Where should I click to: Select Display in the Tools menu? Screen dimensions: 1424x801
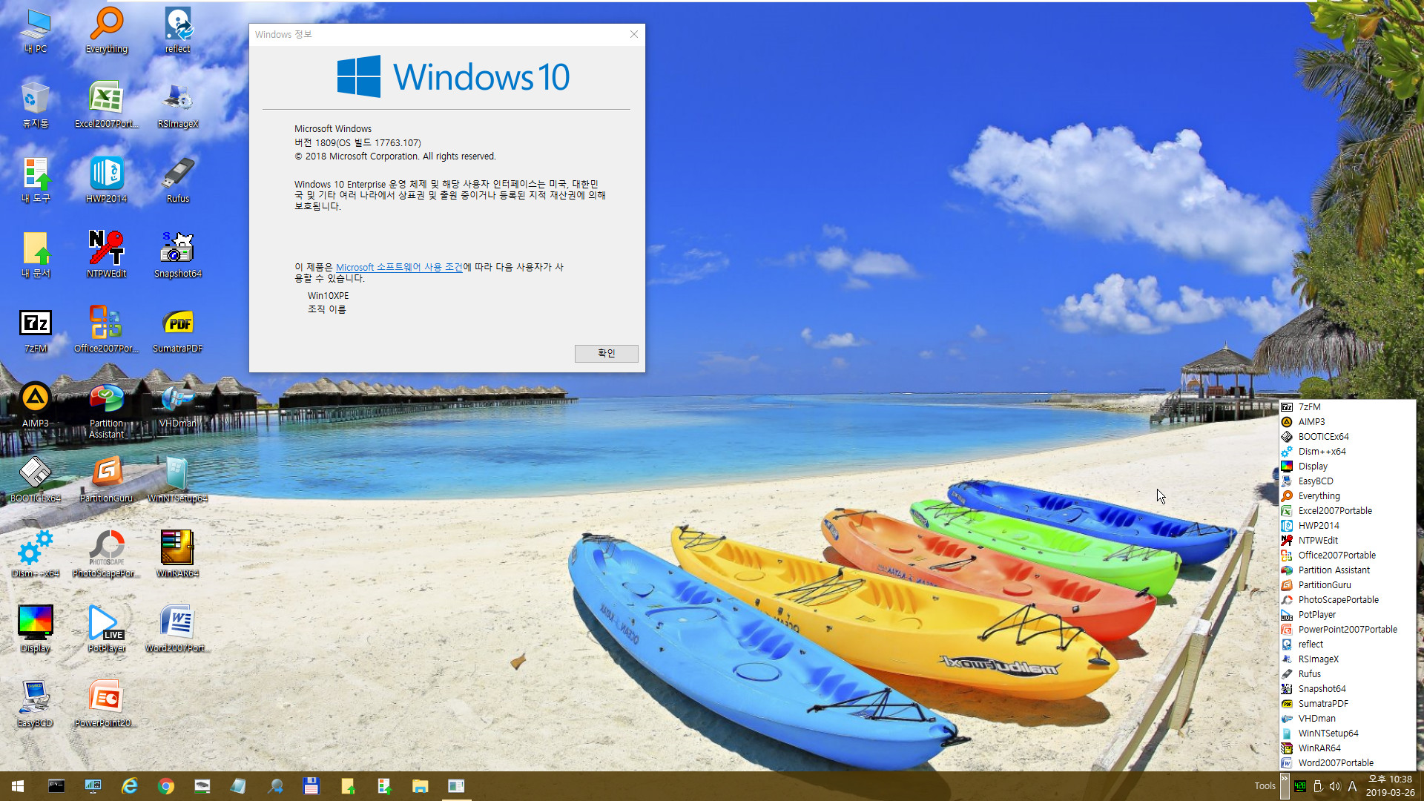1348,466
